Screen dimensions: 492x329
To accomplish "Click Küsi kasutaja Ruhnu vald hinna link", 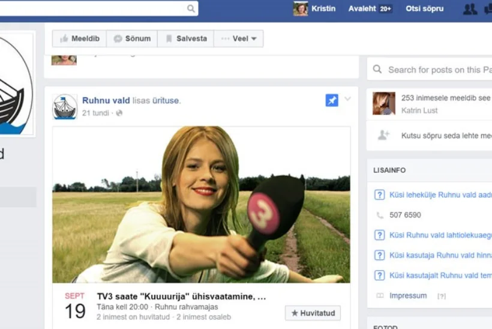I will pyautogui.click(x=440, y=255).
